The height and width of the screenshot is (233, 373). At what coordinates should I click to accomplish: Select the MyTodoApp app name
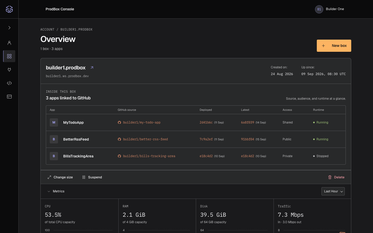click(73, 122)
